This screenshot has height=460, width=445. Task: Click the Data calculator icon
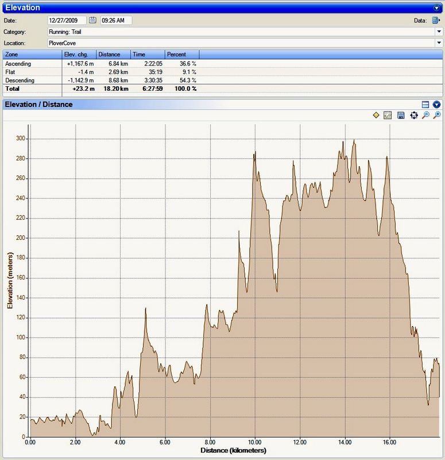coord(436,20)
